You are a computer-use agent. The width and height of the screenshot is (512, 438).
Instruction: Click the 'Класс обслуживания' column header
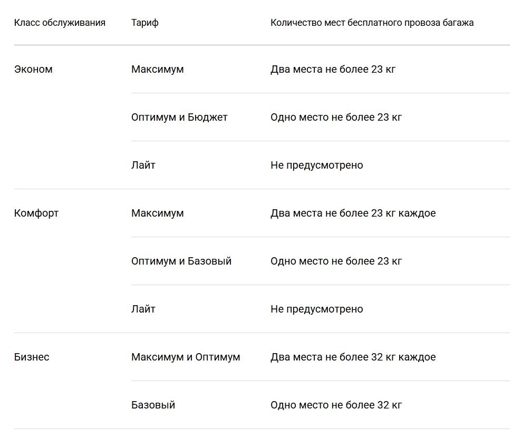(x=60, y=23)
